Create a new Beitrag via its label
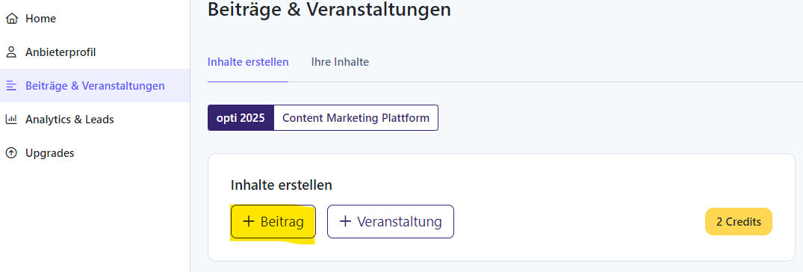 282,222
